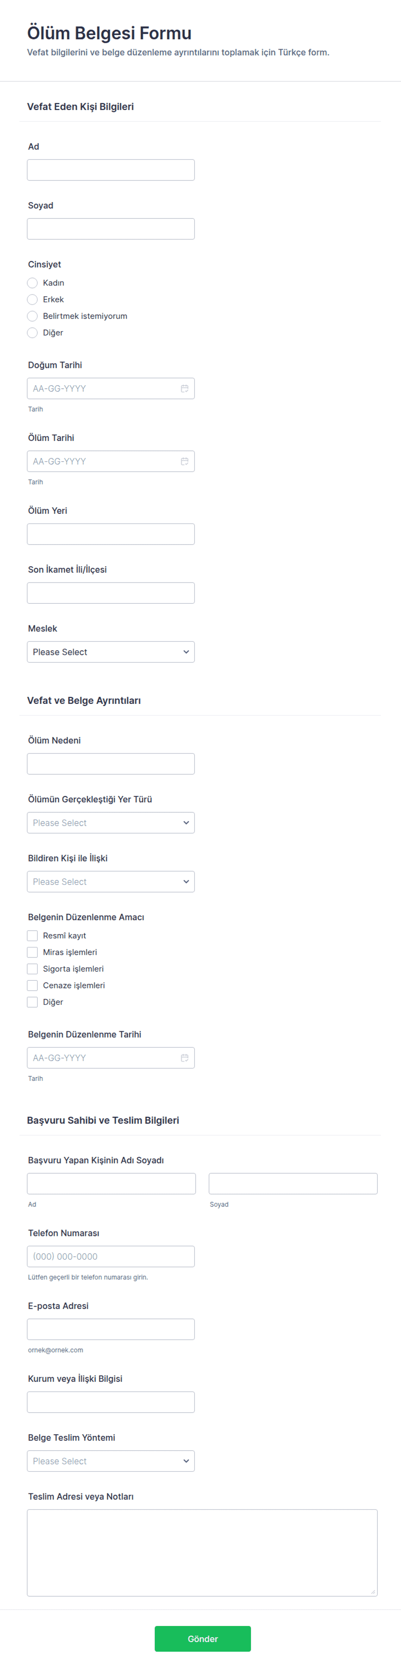Expand the Meslek dropdown

tap(110, 651)
